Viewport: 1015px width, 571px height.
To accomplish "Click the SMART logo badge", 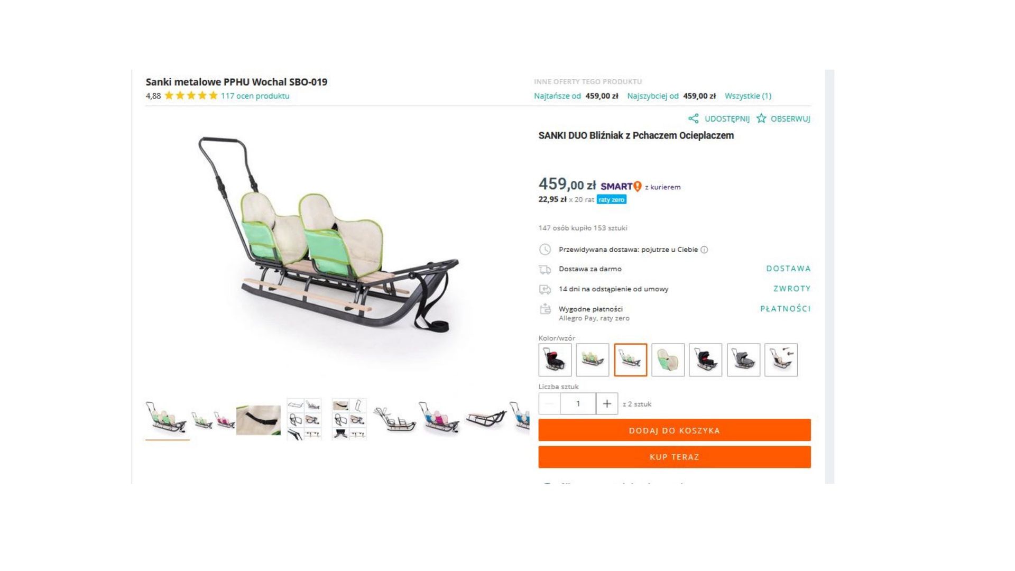I will (x=621, y=186).
